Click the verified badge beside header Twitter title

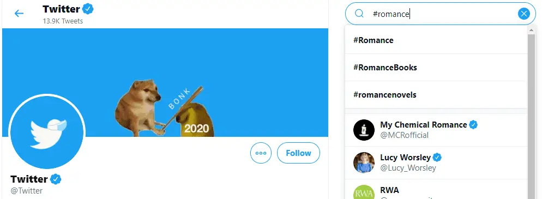click(x=88, y=9)
